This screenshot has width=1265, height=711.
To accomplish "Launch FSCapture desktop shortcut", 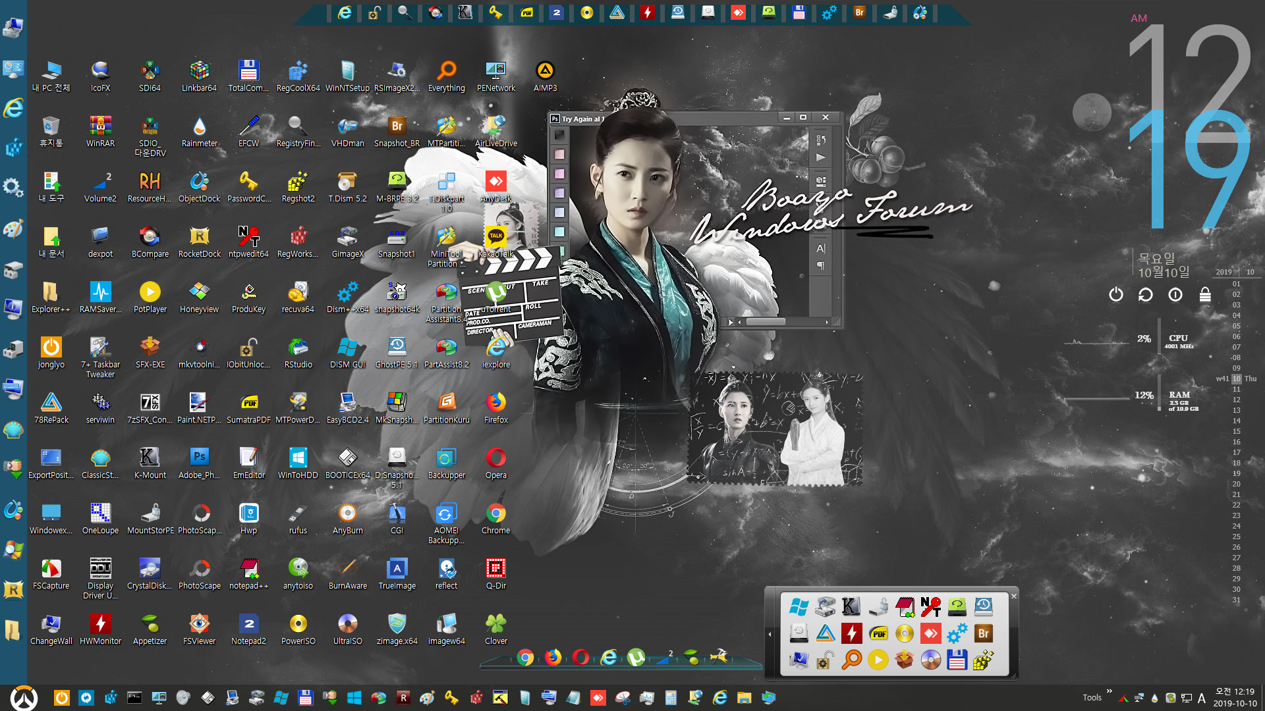I will coord(51,573).
